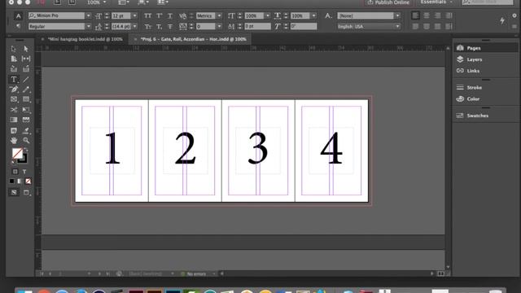
Task: Pick the Eyedropper tool
Action: (26, 130)
